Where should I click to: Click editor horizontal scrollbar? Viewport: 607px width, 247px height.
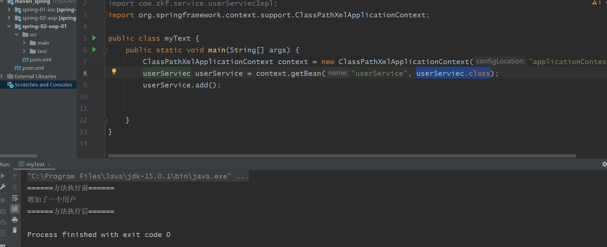click(x=342, y=156)
